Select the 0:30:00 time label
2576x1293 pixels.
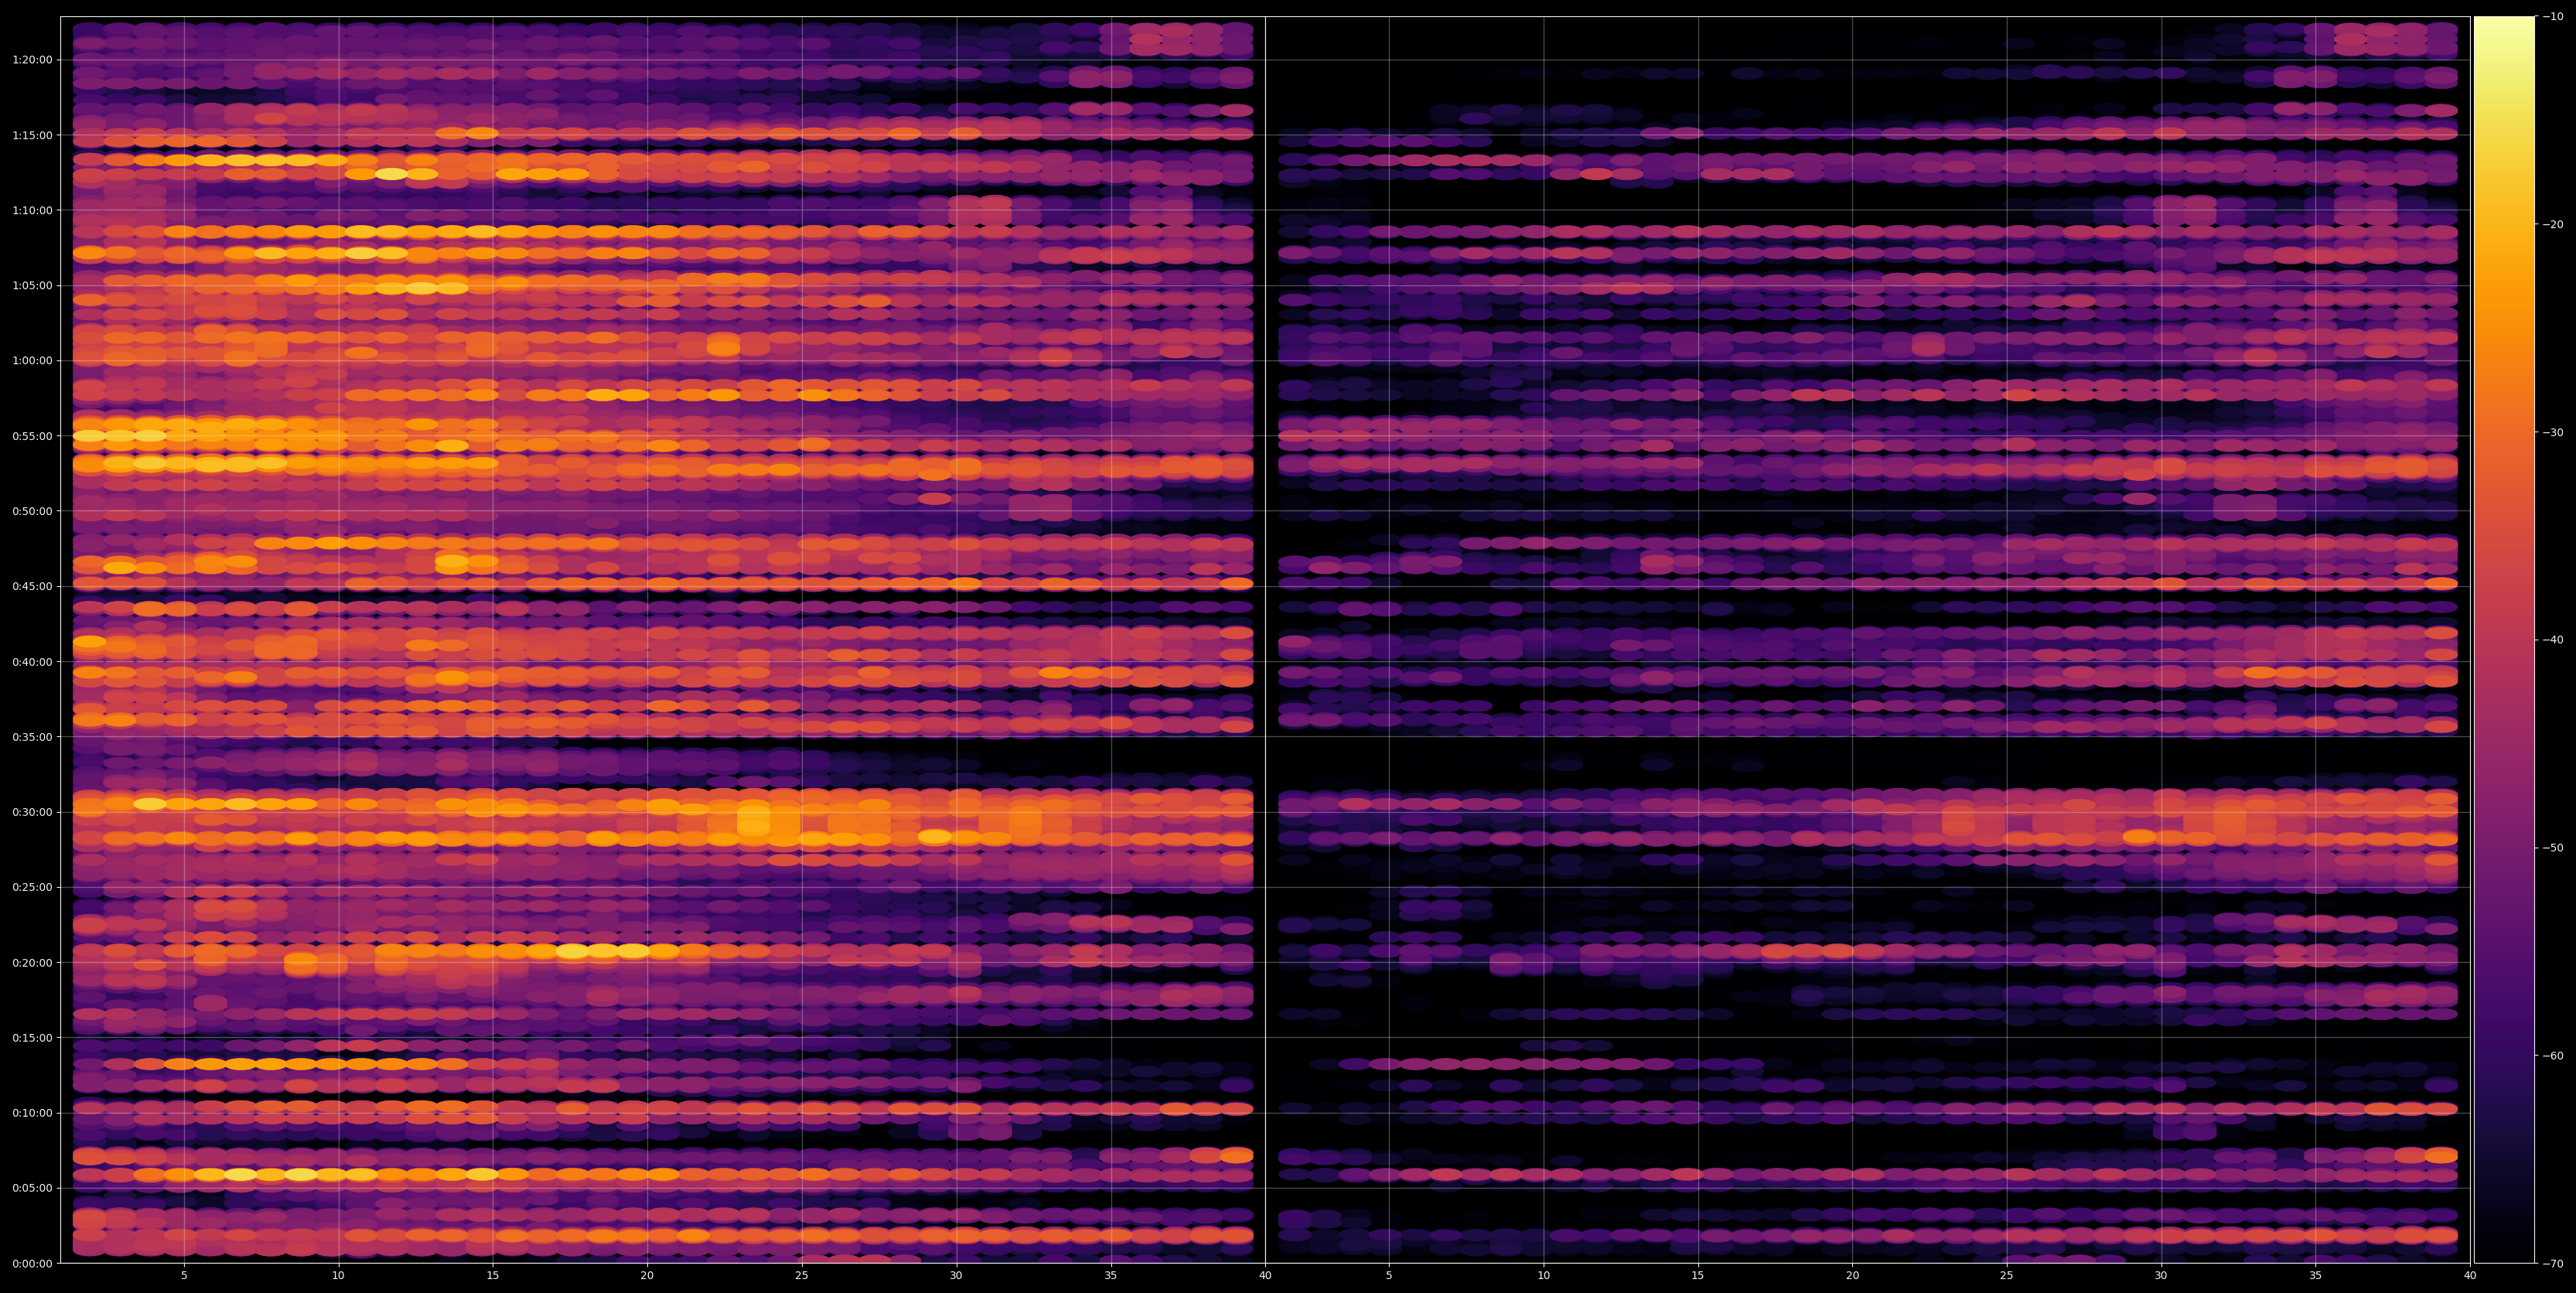point(32,812)
